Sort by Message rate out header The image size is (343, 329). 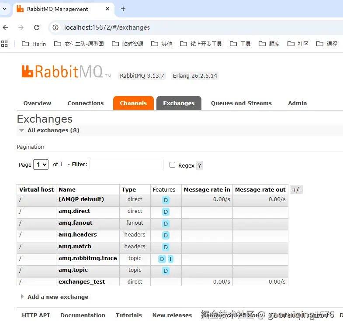point(260,190)
